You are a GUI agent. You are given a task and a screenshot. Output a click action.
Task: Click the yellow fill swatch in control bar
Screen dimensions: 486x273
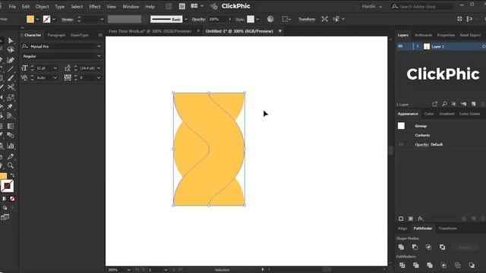click(x=30, y=19)
